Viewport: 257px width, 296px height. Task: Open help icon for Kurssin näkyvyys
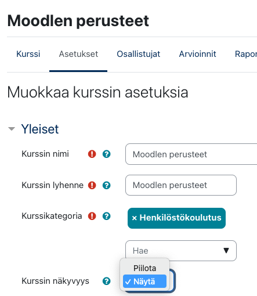(106, 281)
